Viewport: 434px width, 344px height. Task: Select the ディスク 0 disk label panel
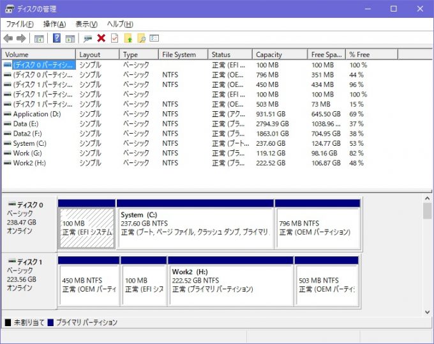[29, 224]
